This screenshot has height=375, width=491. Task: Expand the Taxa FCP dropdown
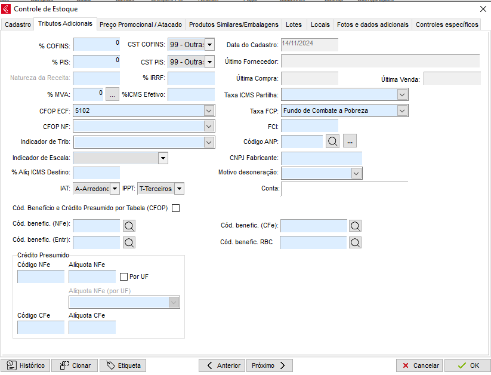click(402, 110)
